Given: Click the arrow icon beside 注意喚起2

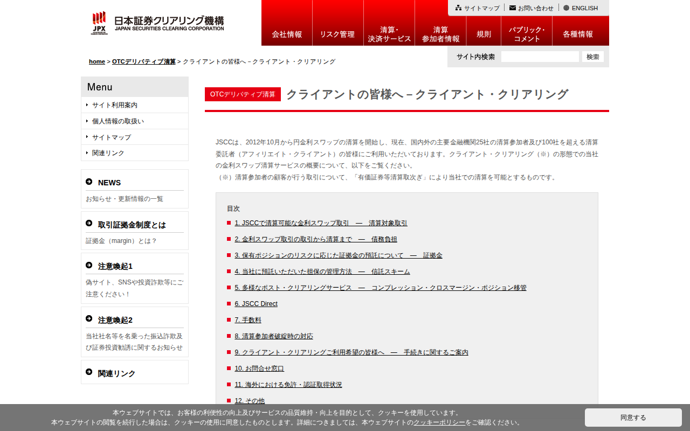Looking at the screenshot, I should pyautogui.click(x=89, y=319).
